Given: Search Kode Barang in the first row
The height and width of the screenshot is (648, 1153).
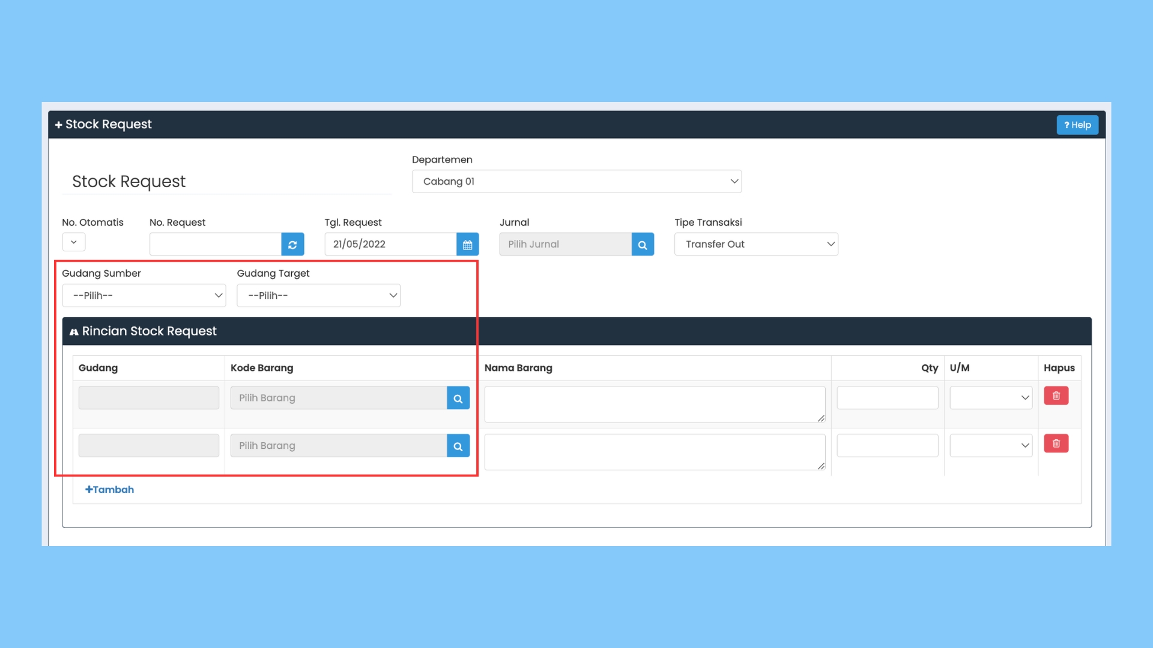Looking at the screenshot, I should 458,398.
